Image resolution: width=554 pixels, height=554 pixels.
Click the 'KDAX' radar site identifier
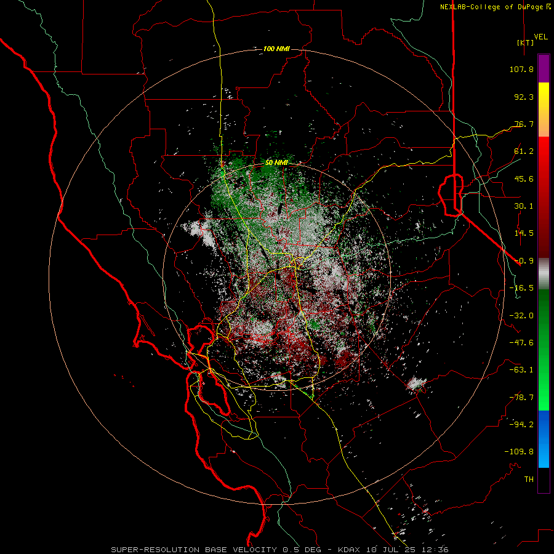350,550
